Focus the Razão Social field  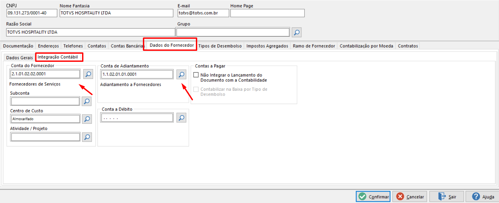(90, 32)
